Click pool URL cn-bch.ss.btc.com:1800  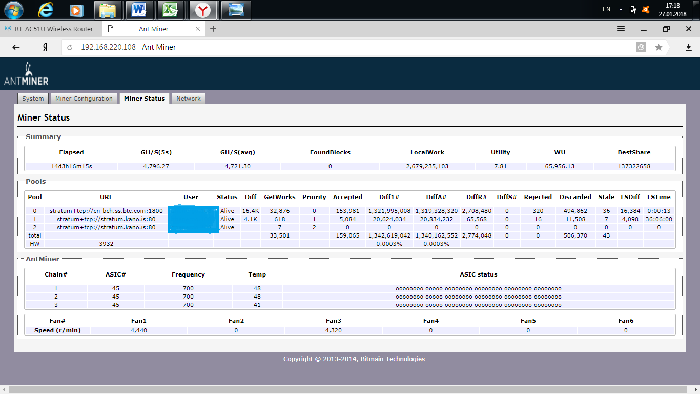[x=106, y=211]
